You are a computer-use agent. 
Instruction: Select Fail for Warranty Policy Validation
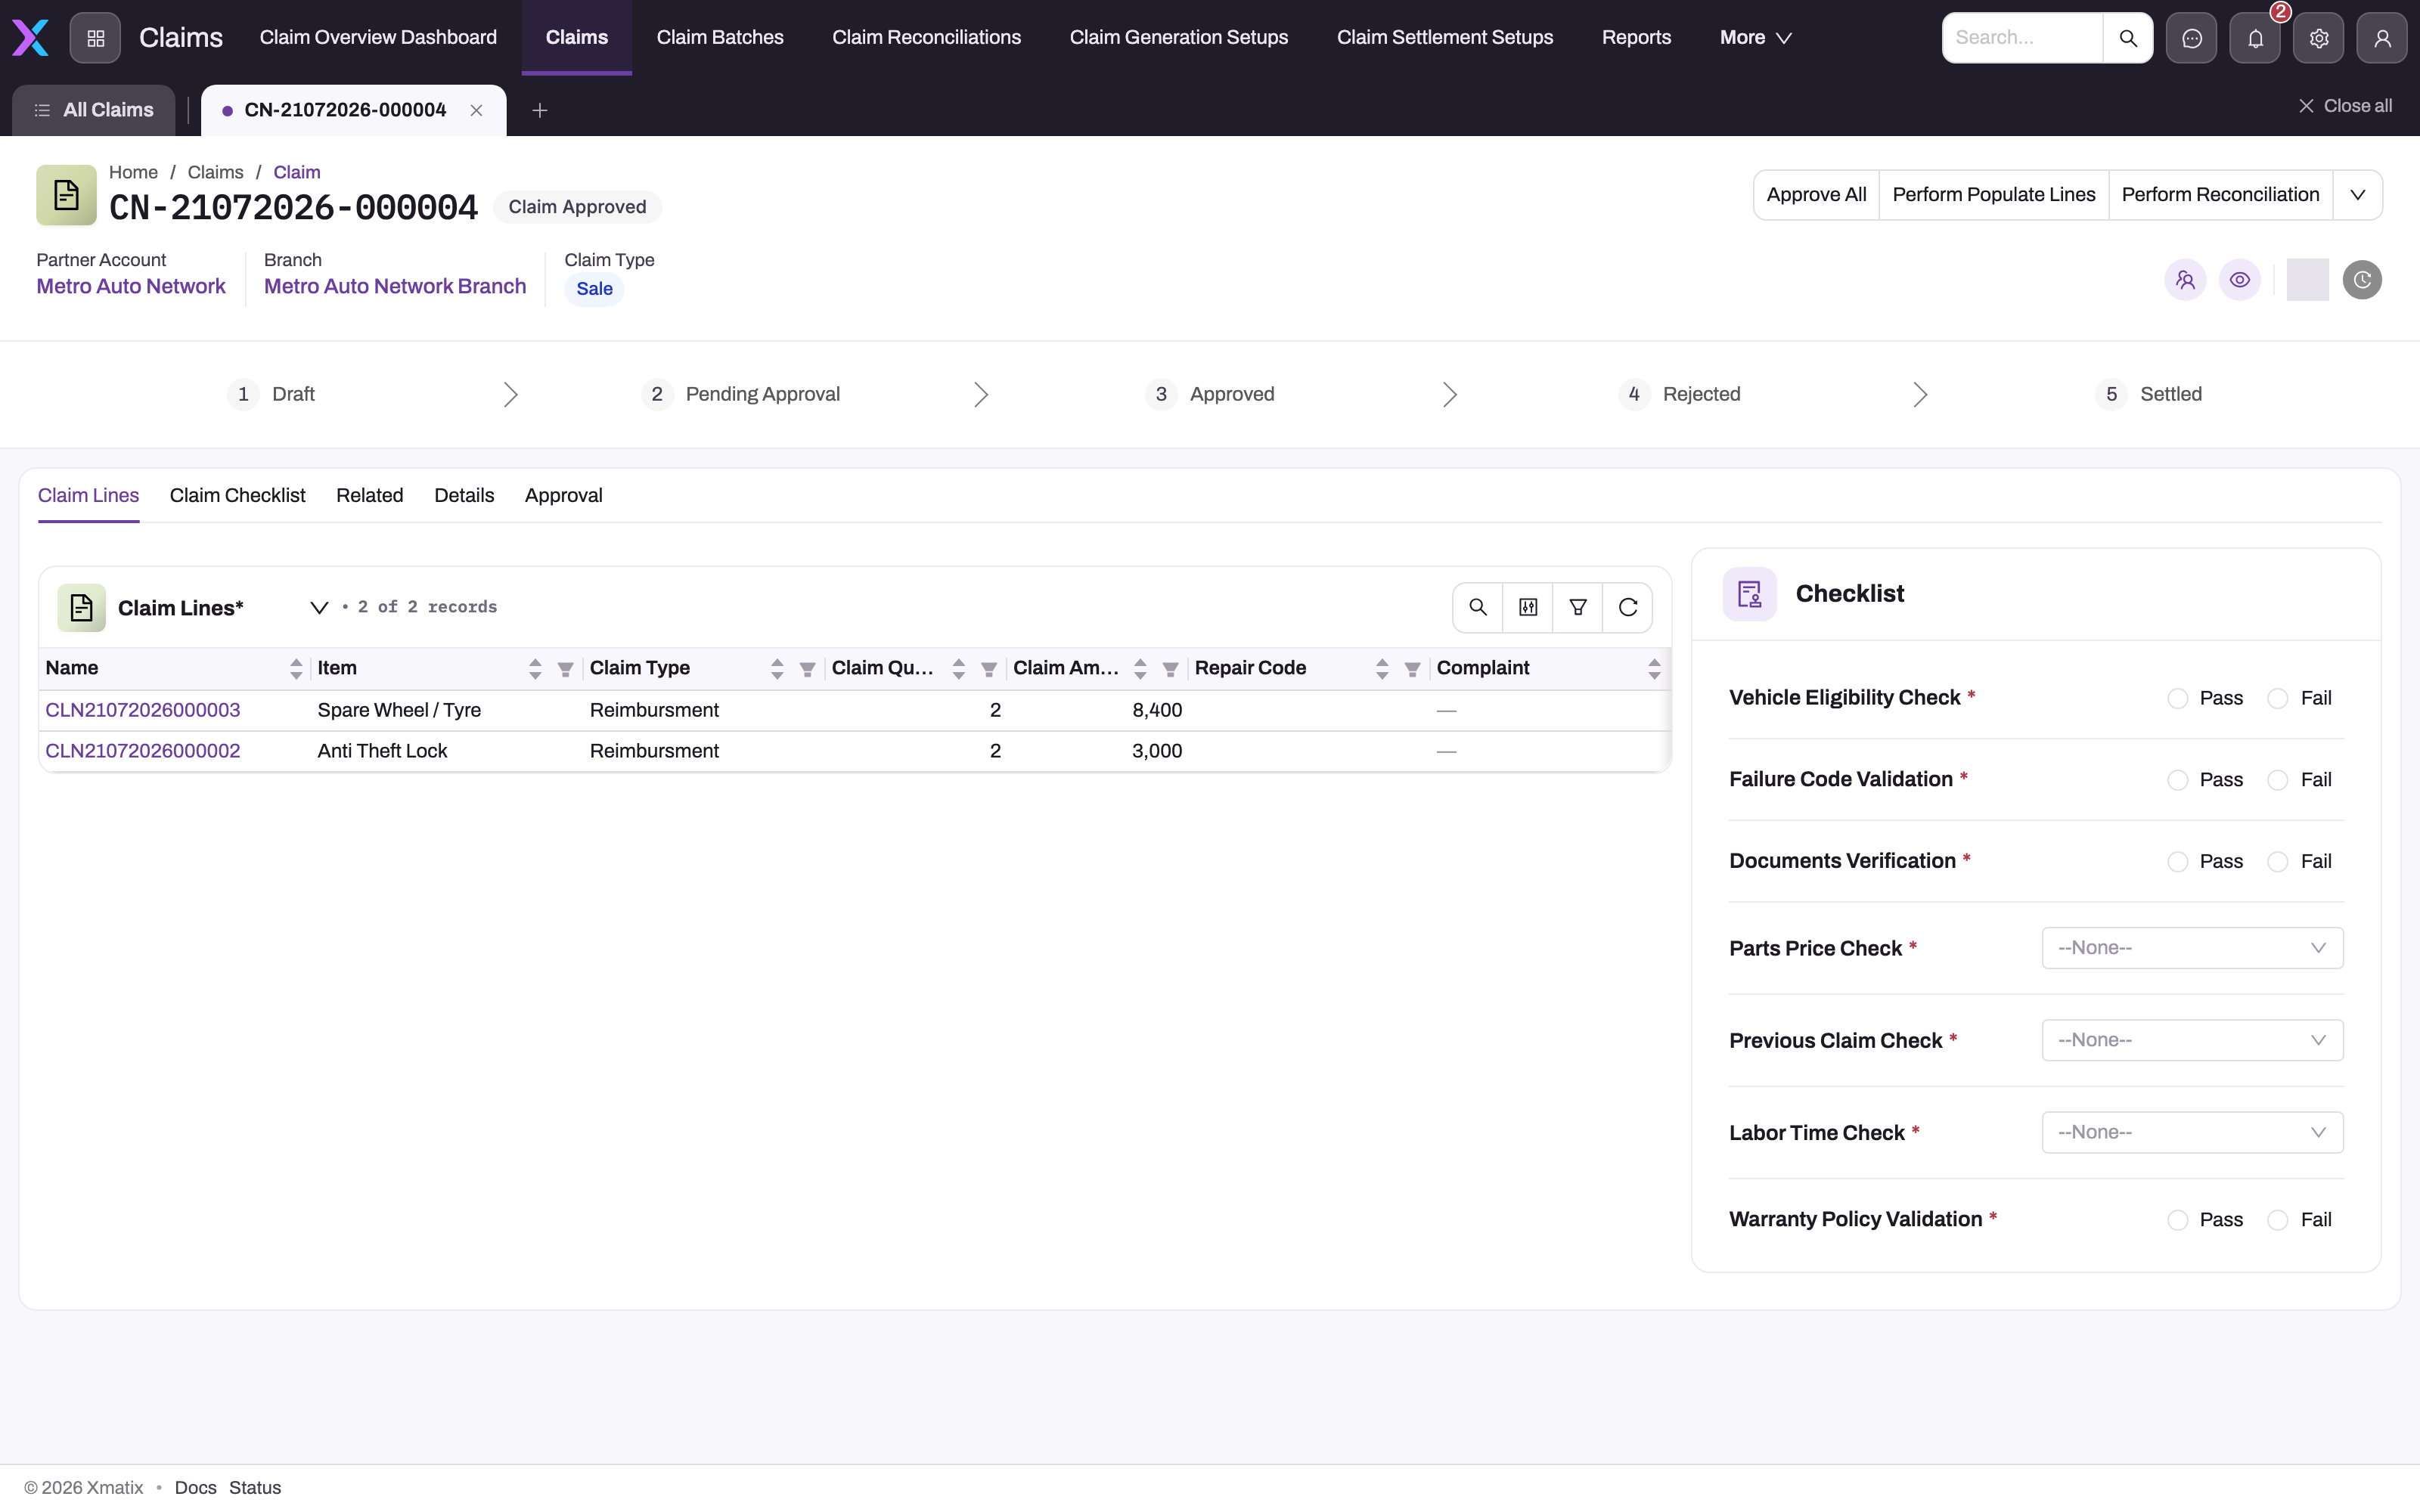click(2277, 1220)
